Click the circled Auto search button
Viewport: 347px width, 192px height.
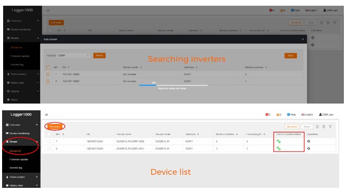pyautogui.click(x=55, y=126)
